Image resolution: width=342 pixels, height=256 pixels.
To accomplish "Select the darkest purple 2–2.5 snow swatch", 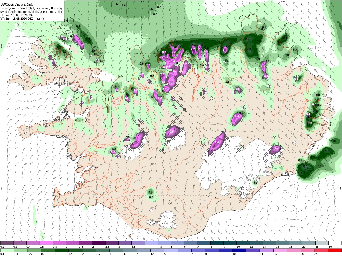I will pyautogui.click(x=99, y=243).
